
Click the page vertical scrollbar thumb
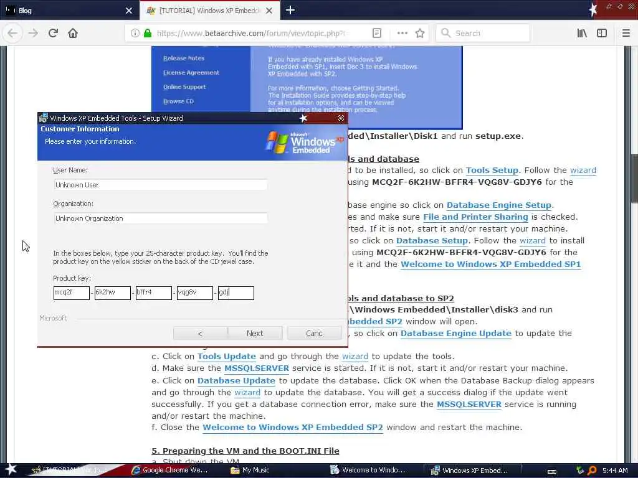634,178
